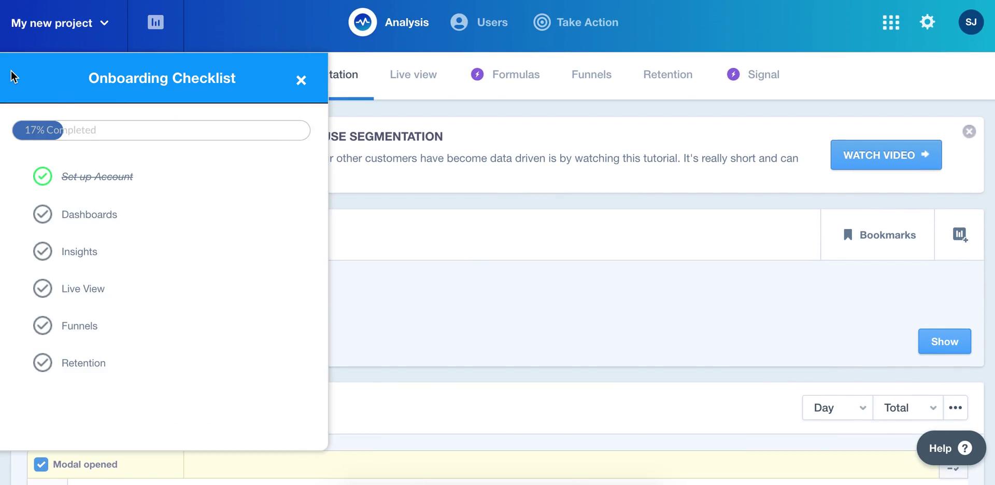Open the Total aggregation dropdown
Viewport: 995px width, 485px height.
(908, 408)
